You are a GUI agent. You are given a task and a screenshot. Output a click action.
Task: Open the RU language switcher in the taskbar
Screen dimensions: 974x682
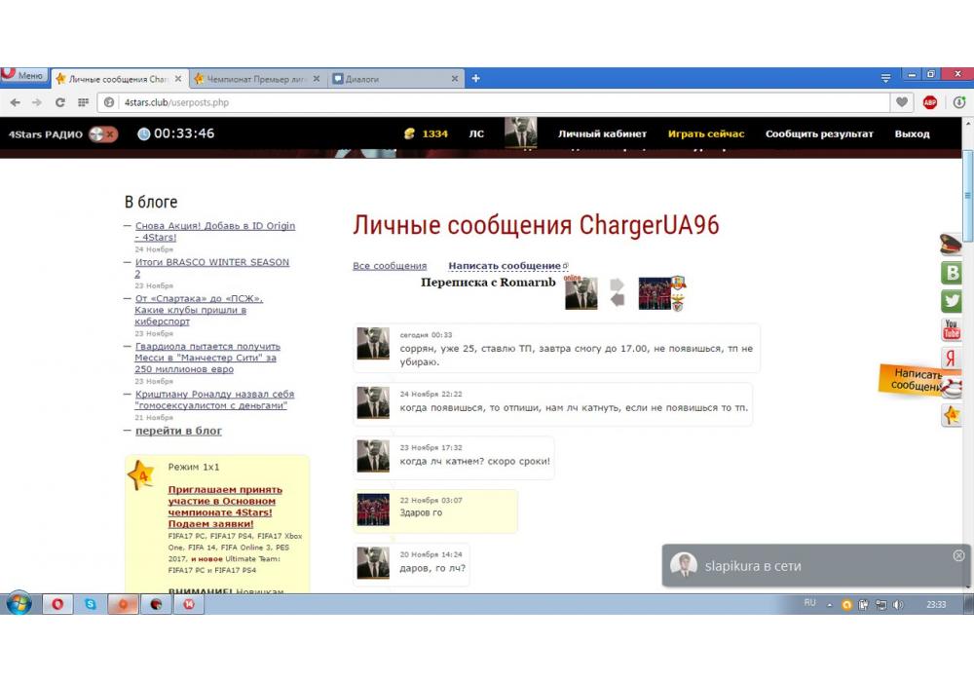809,604
